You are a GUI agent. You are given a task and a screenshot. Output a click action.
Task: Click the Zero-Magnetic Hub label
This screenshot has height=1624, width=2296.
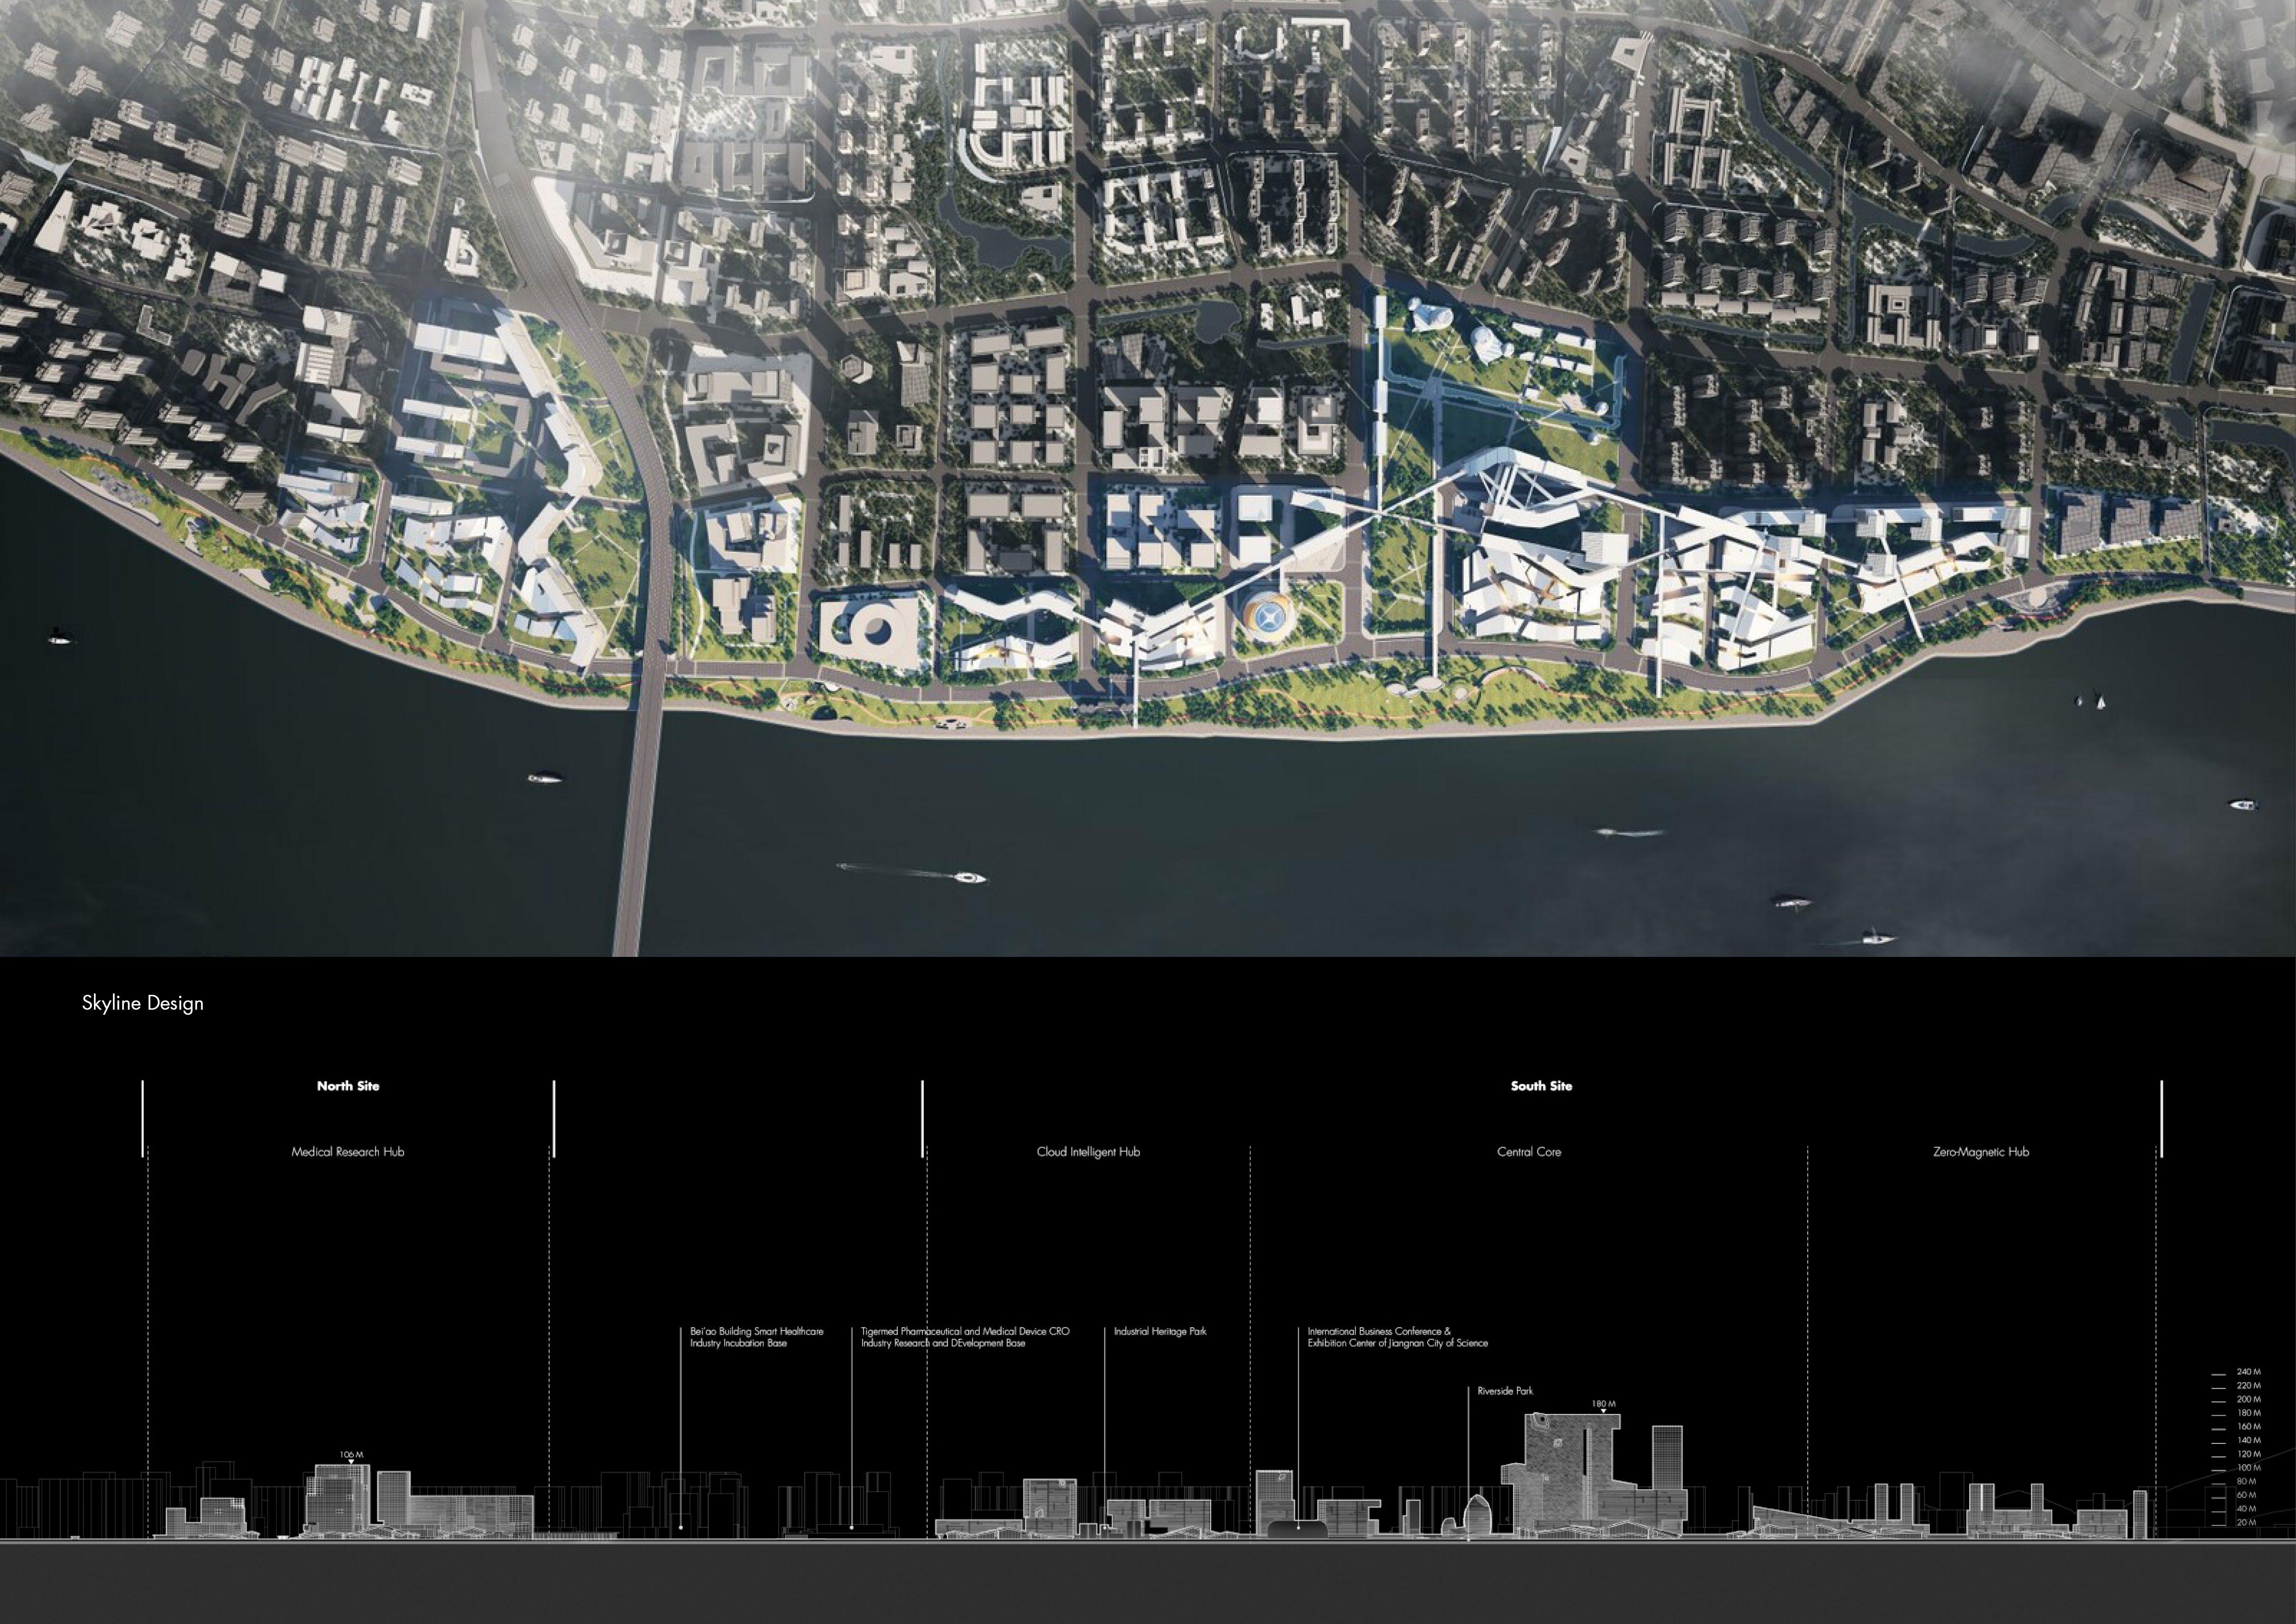(1980, 1152)
